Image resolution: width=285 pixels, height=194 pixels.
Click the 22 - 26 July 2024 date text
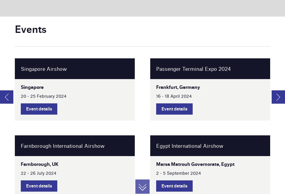pyautogui.click(x=38, y=173)
